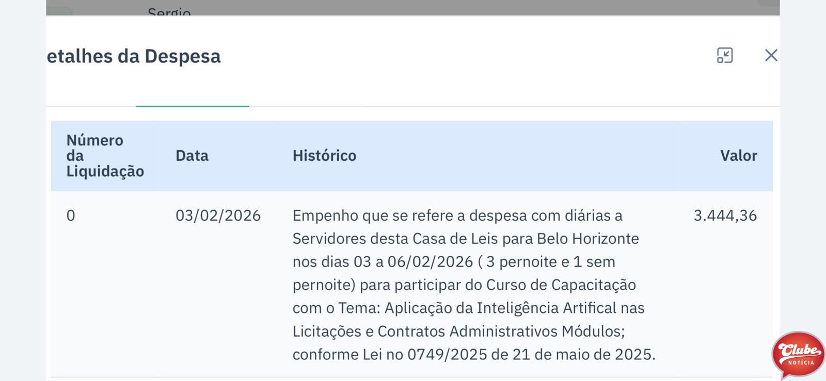This screenshot has width=826, height=381.
Task: Click the date 03/02/2026 in the row
Action: tap(218, 216)
